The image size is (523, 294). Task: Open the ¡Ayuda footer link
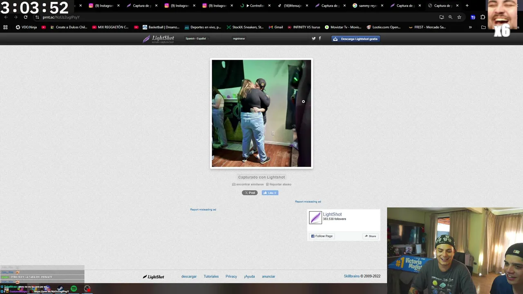(x=249, y=276)
